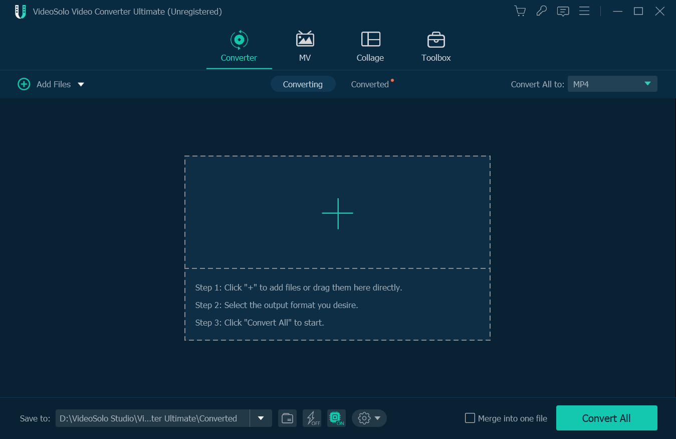The height and width of the screenshot is (439, 676).
Task: Open the Collage tab
Action: click(x=370, y=46)
